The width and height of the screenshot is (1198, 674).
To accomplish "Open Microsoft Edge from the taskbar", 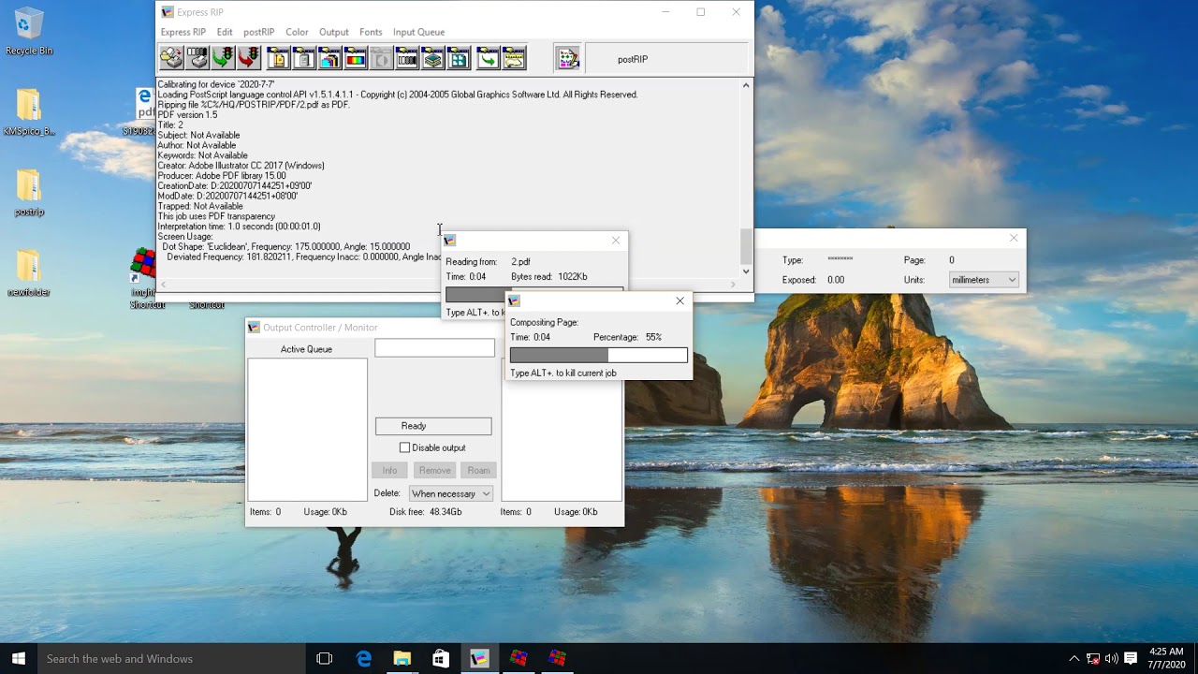I will [x=364, y=659].
